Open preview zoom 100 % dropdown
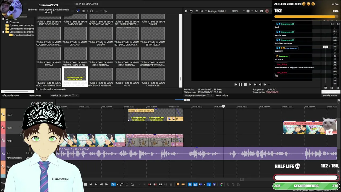 click(x=238, y=11)
